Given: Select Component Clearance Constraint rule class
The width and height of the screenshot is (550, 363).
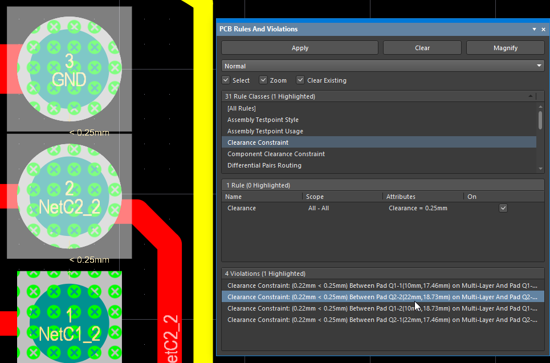Looking at the screenshot, I should pos(276,154).
